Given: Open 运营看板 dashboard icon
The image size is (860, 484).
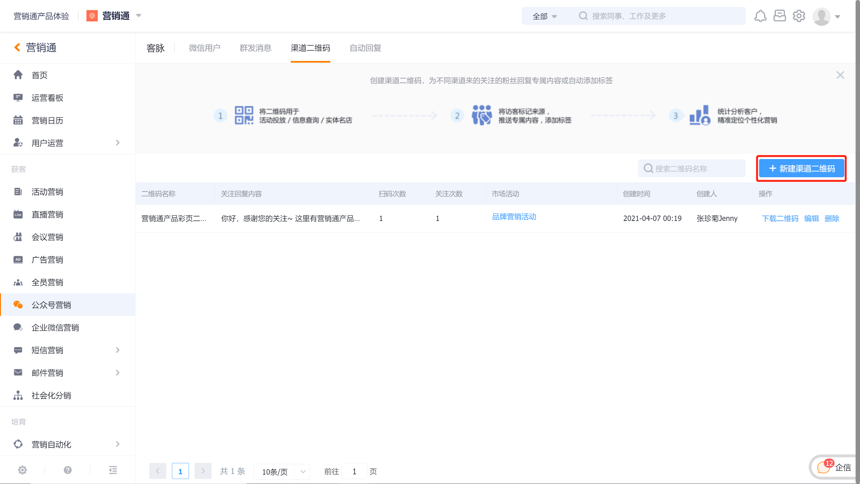Looking at the screenshot, I should click(18, 97).
